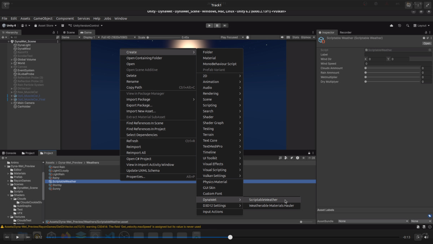The image size is (433, 244).
Task: Click the Dyna-Wet_Preview breadcrumb
Action: [70, 163]
